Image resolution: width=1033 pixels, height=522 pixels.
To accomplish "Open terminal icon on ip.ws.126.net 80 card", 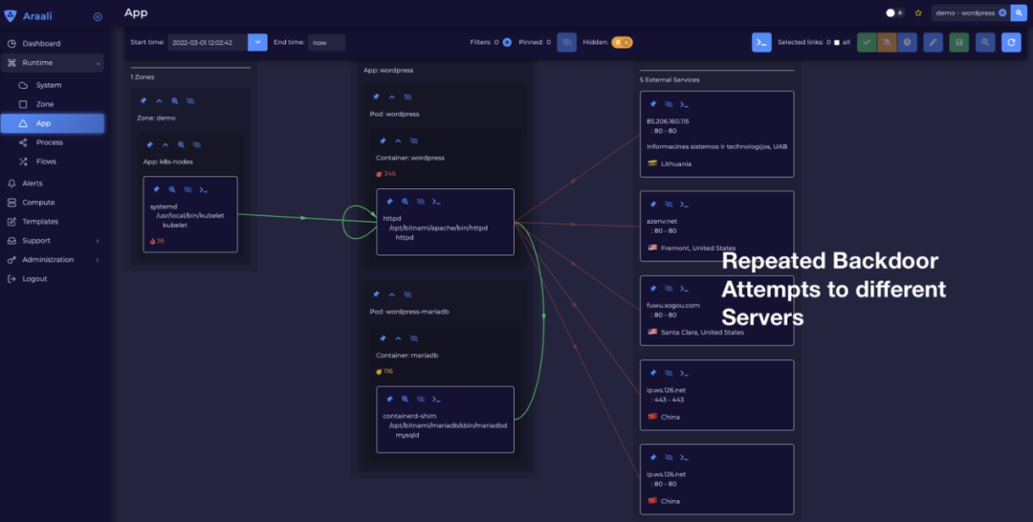I will click(684, 458).
